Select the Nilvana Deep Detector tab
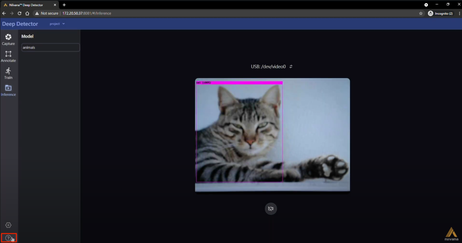This screenshot has height=243, width=462. tap(30, 5)
